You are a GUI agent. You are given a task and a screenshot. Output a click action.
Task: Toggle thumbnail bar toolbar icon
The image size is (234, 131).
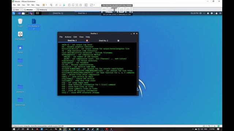[x=73, y=5]
